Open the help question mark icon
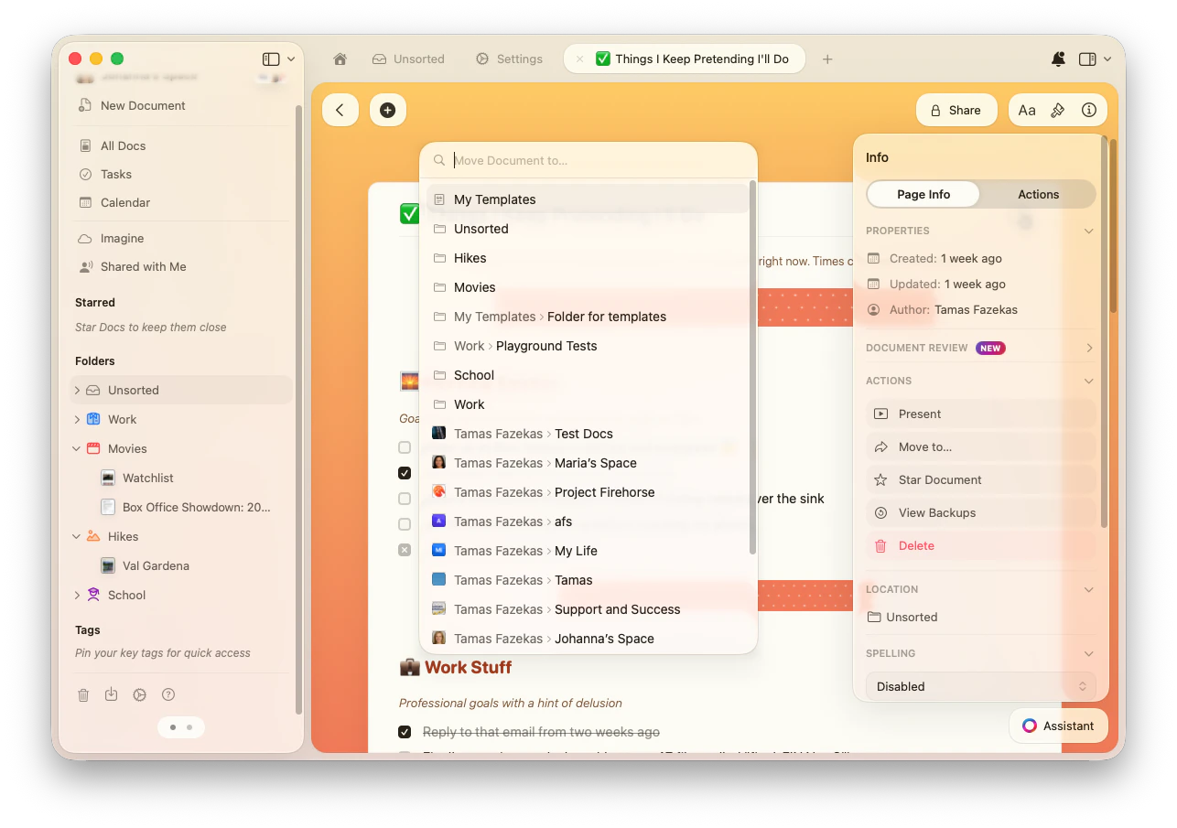 coord(167,695)
